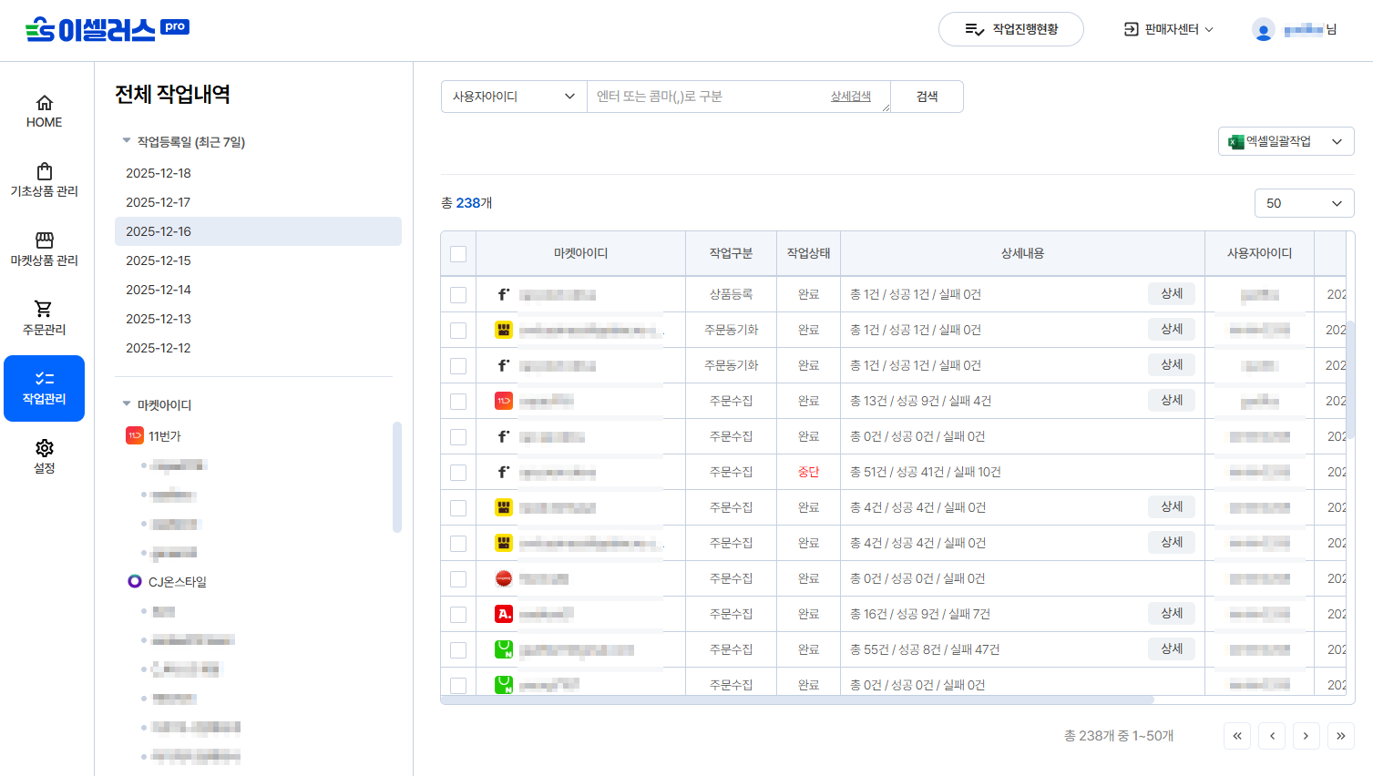Viewport: 1373px width, 776px height.
Task: Click 상세 in the 총 13건 row
Action: [x=1172, y=400]
